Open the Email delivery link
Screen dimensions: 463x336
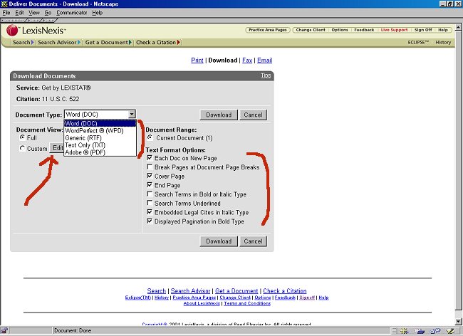(264, 61)
